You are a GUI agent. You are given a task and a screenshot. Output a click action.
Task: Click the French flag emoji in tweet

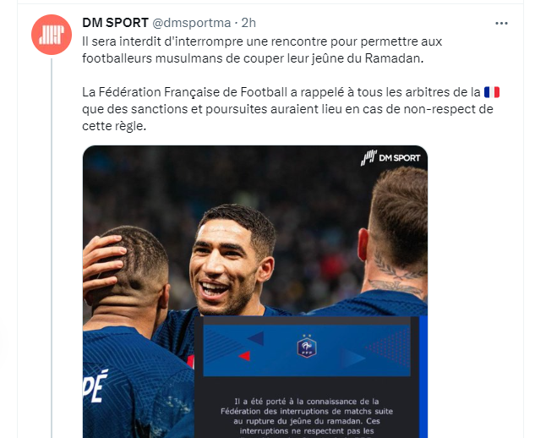coord(492,92)
